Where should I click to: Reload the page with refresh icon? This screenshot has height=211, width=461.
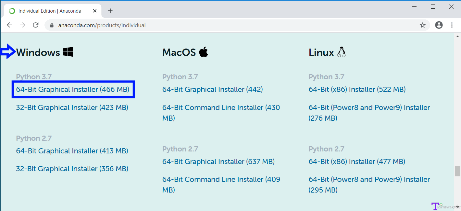(36, 25)
